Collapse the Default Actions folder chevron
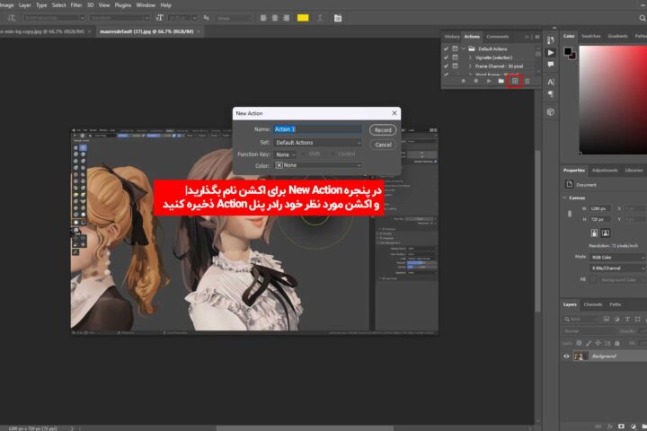The width and height of the screenshot is (647, 431). (464, 48)
